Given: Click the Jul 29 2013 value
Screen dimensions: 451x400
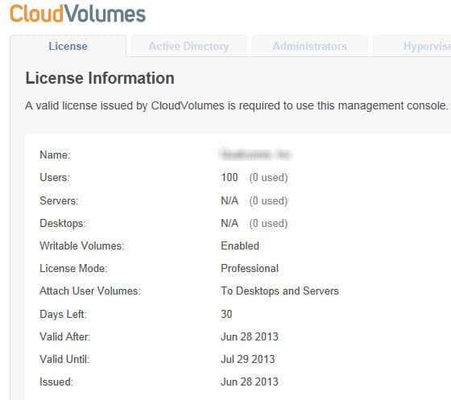Looking at the screenshot, I should pos(248,359).
